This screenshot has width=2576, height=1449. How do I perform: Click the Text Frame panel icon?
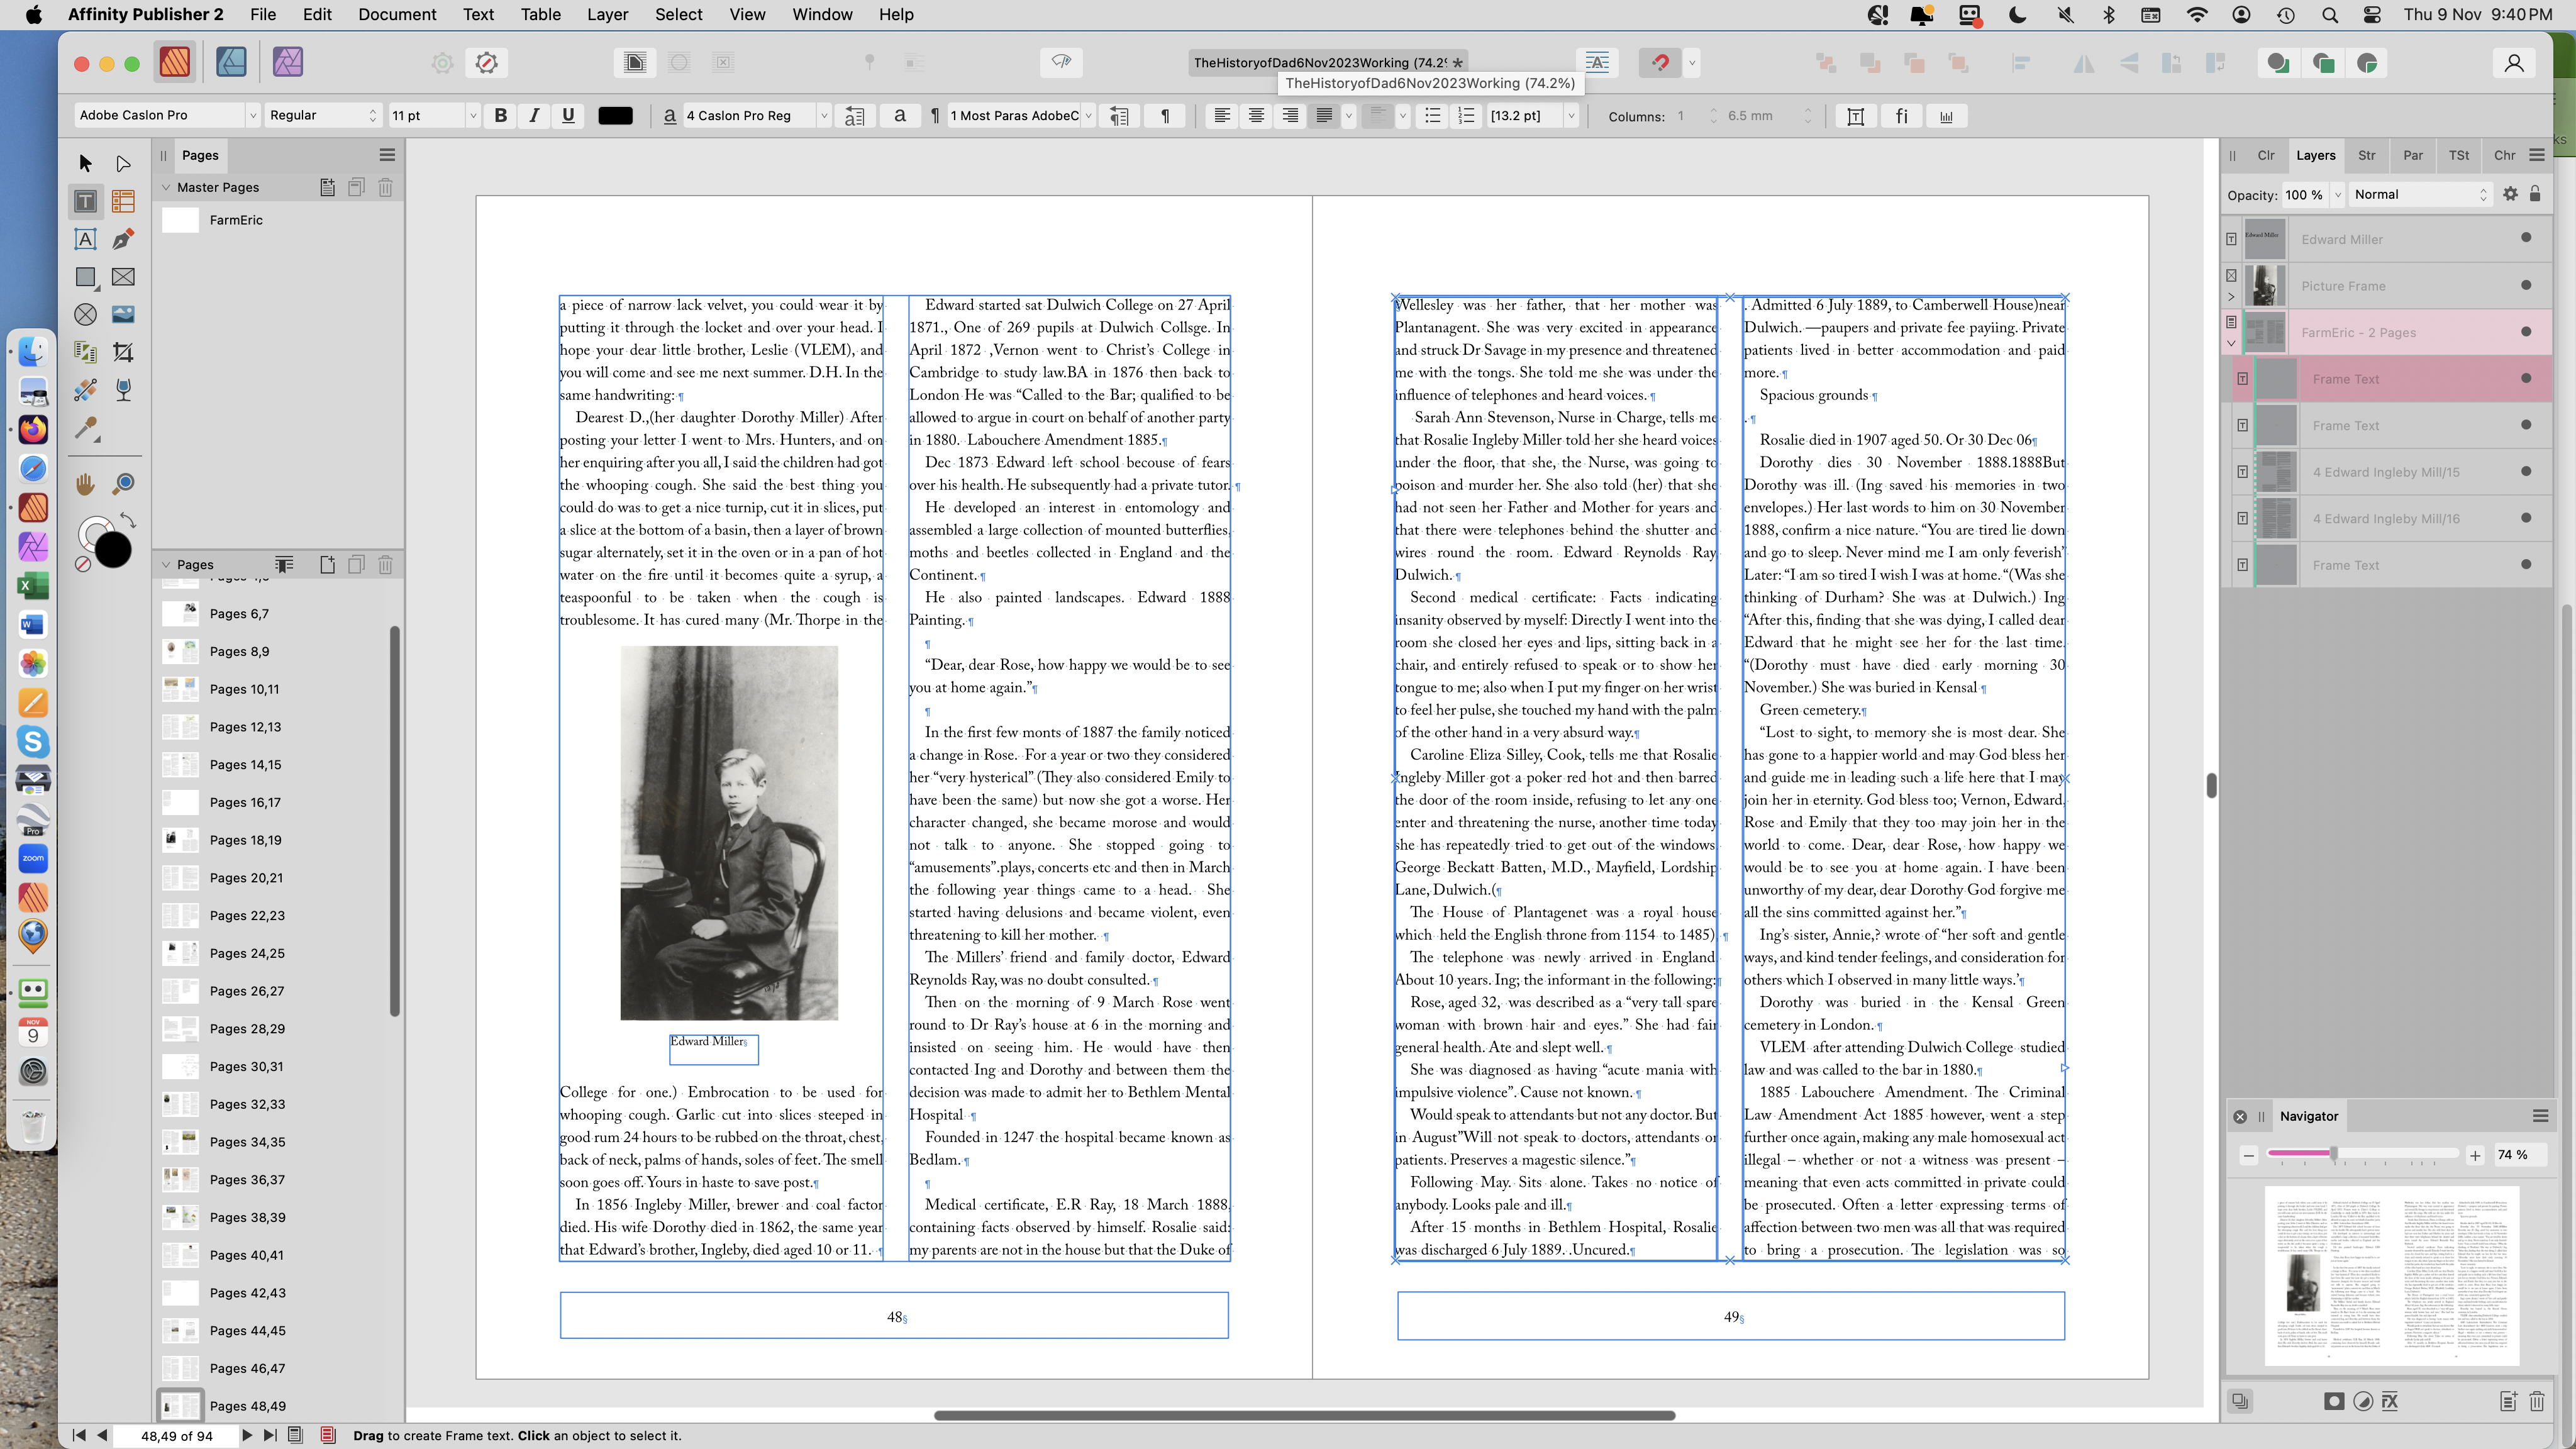coord(1855,116)
